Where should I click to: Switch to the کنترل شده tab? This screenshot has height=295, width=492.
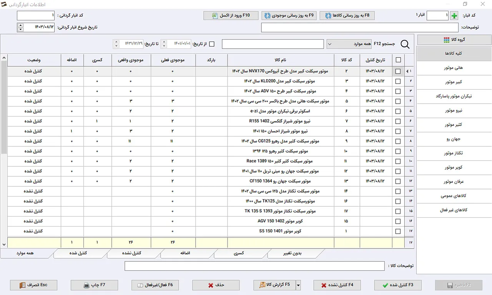78,253
